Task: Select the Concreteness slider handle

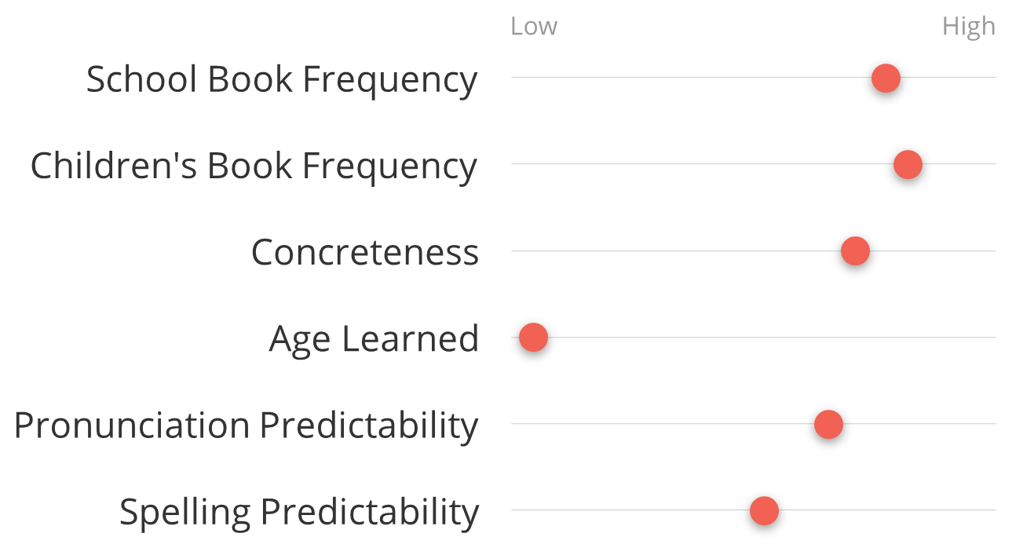Action: pos(855,251)
